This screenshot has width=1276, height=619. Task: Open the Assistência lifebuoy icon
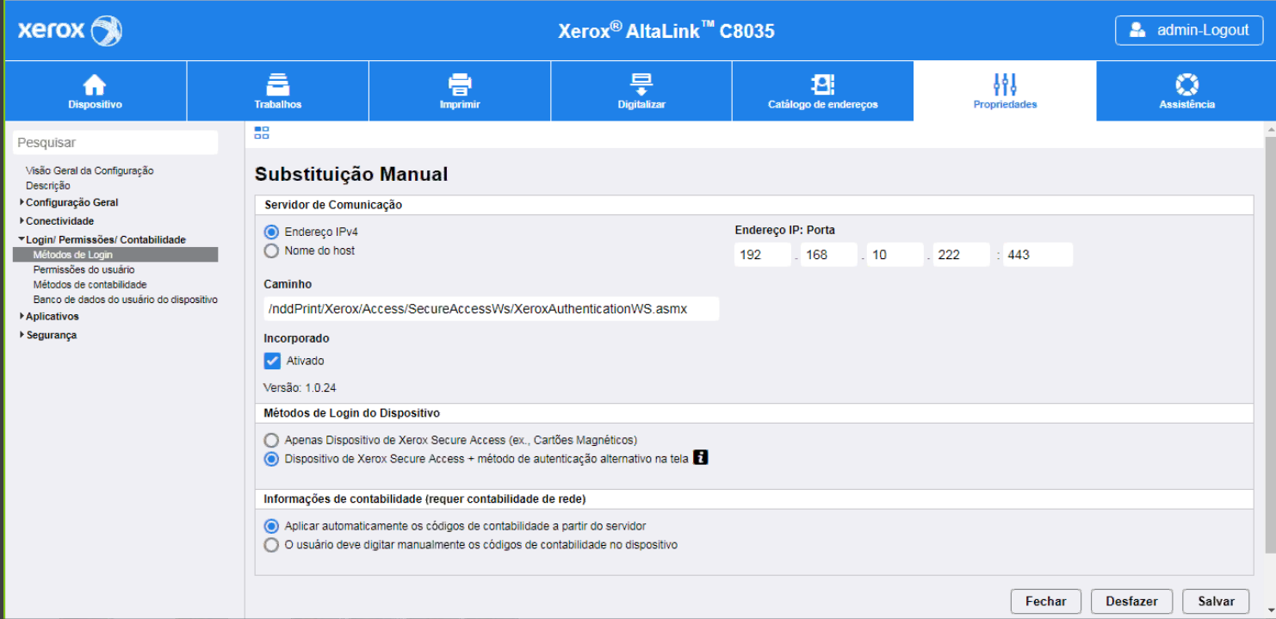point(1186,84)
